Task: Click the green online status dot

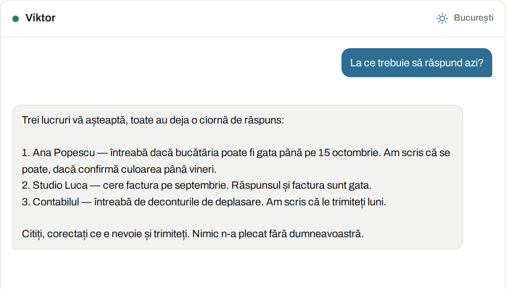Action: coord(16,19)
